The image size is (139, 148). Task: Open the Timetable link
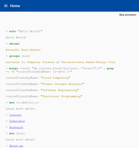click(x=17, y=121)
